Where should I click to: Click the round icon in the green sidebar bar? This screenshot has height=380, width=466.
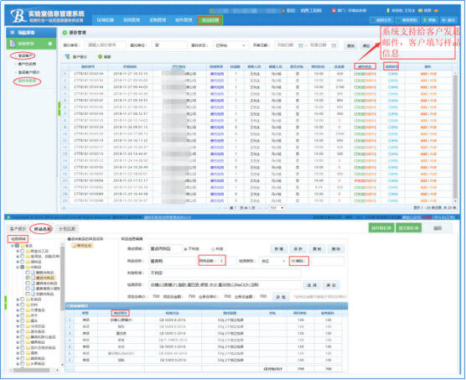pyautogui.click(x=50, y=44)
